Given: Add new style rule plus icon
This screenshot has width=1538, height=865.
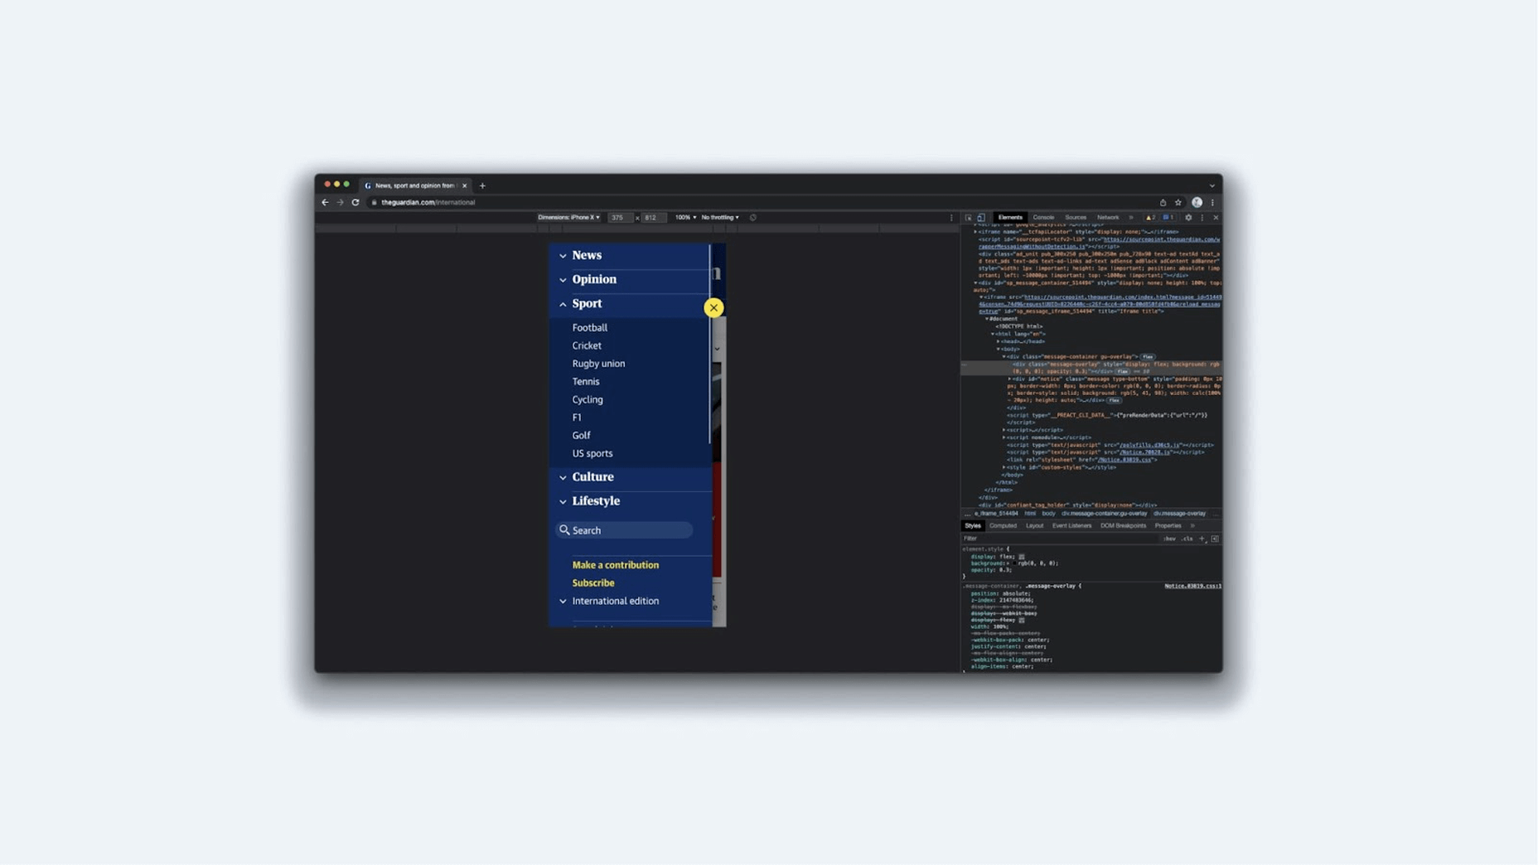Looking at the screenshot, I should click(1202, 539).
